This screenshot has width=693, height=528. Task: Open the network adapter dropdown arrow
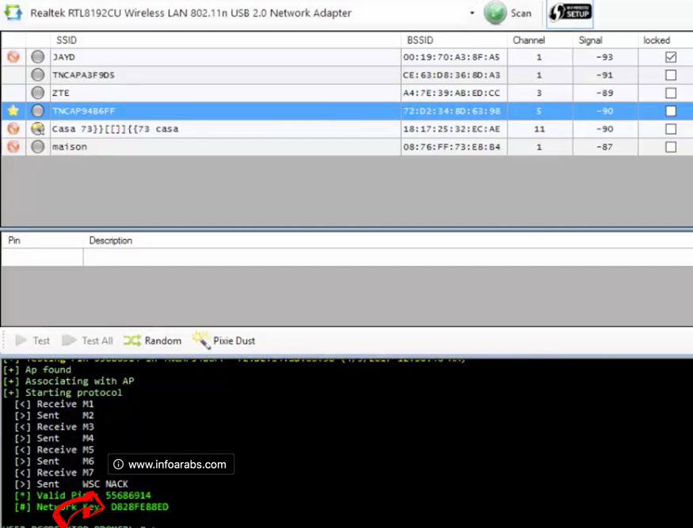[472, 13]
